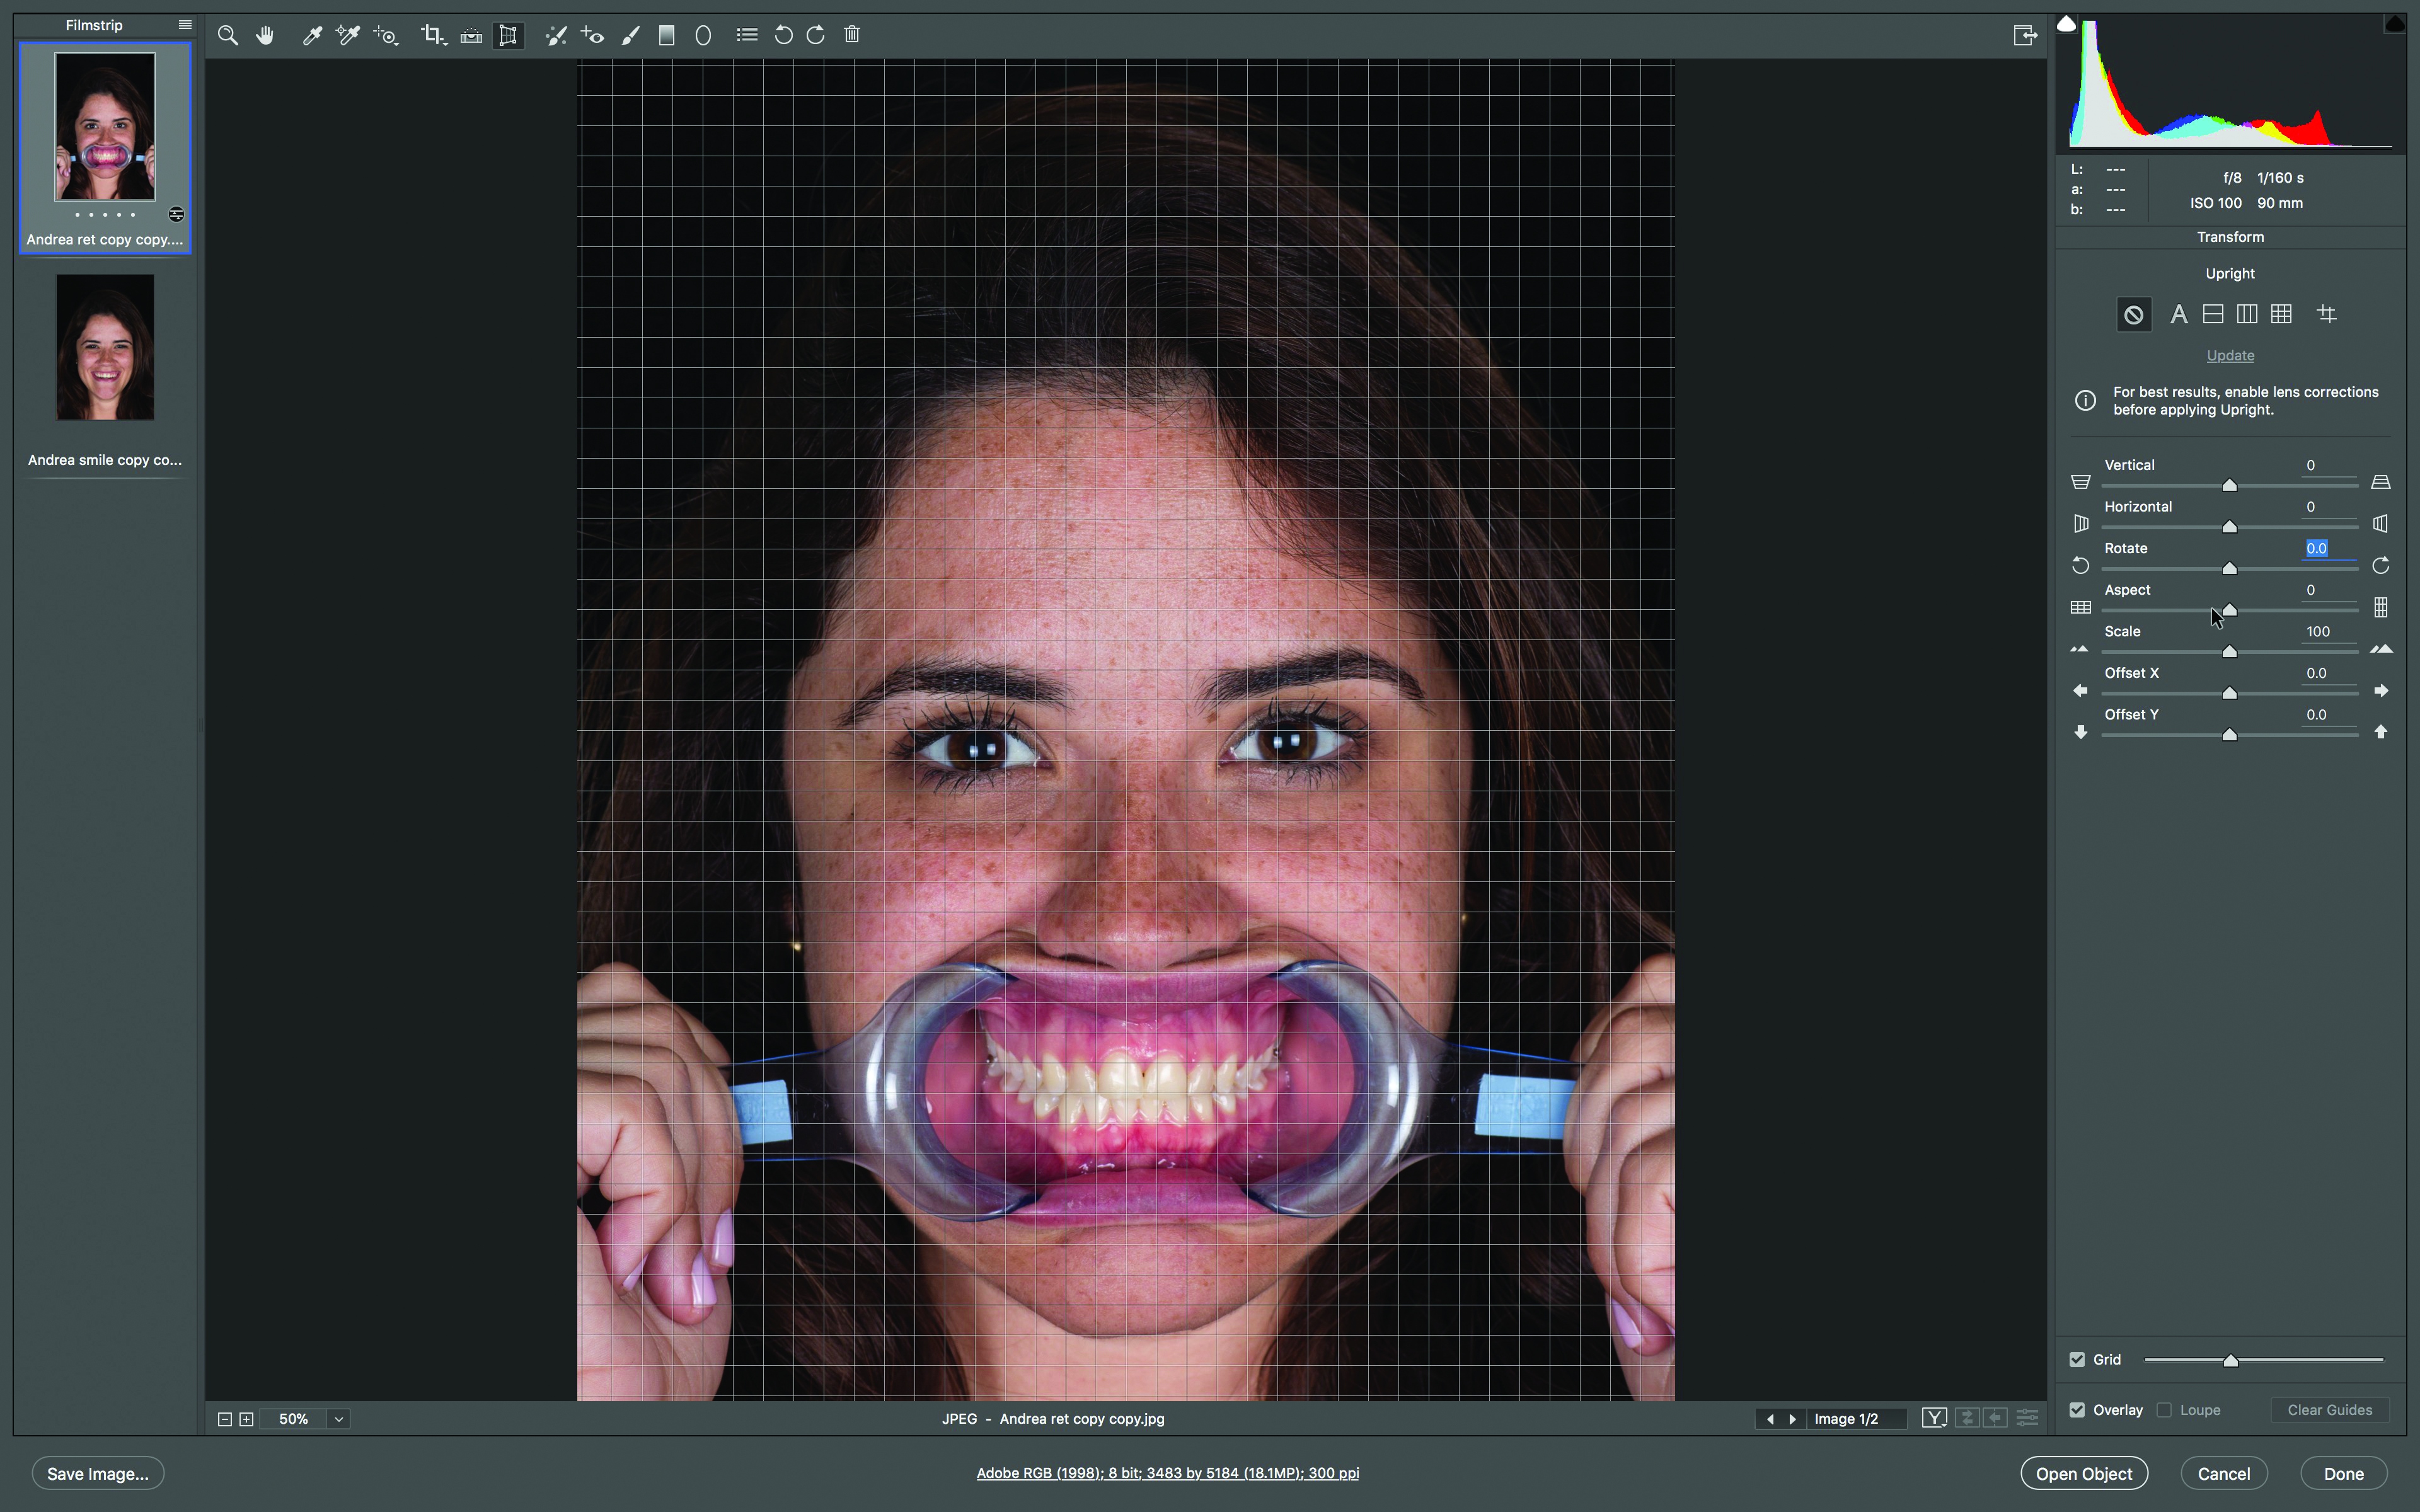Click the Open Object button
The width and height of the screenshot is (2420, 1512).
pos(2084,1473)
